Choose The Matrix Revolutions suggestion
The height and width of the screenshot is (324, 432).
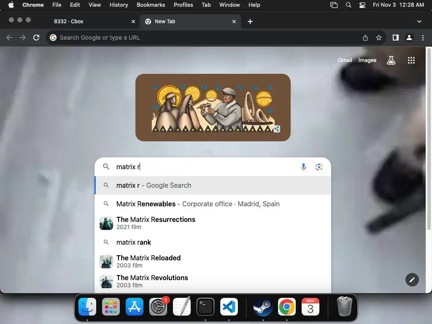click(x=213, y=281)
